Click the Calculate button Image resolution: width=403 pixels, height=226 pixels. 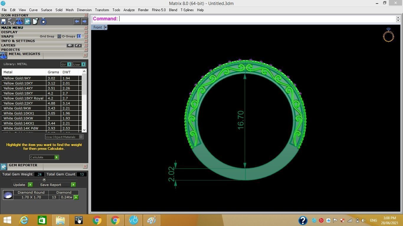point(44,157)
